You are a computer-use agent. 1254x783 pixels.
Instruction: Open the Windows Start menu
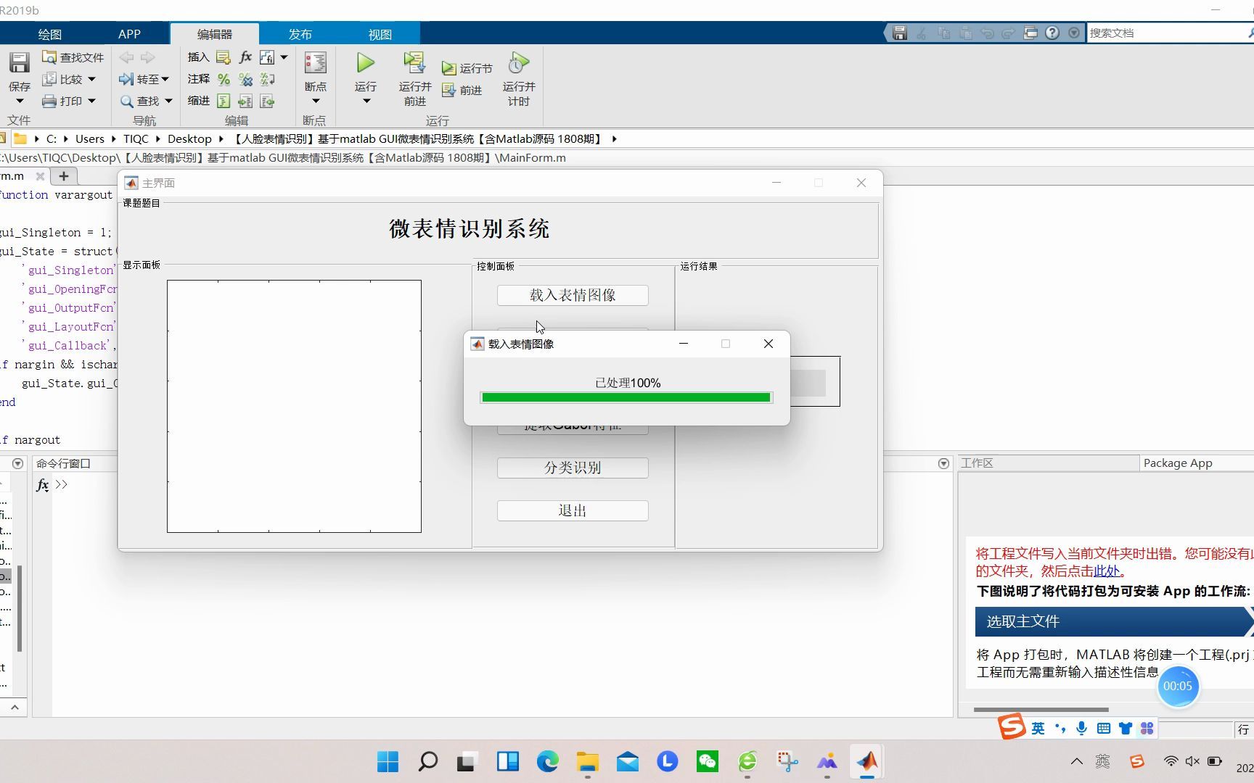(x=388, y=761)
